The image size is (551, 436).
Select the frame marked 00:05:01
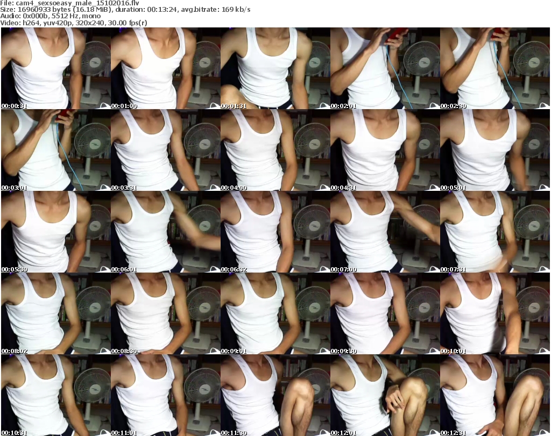pyautogui.click(x=495, y=150)
